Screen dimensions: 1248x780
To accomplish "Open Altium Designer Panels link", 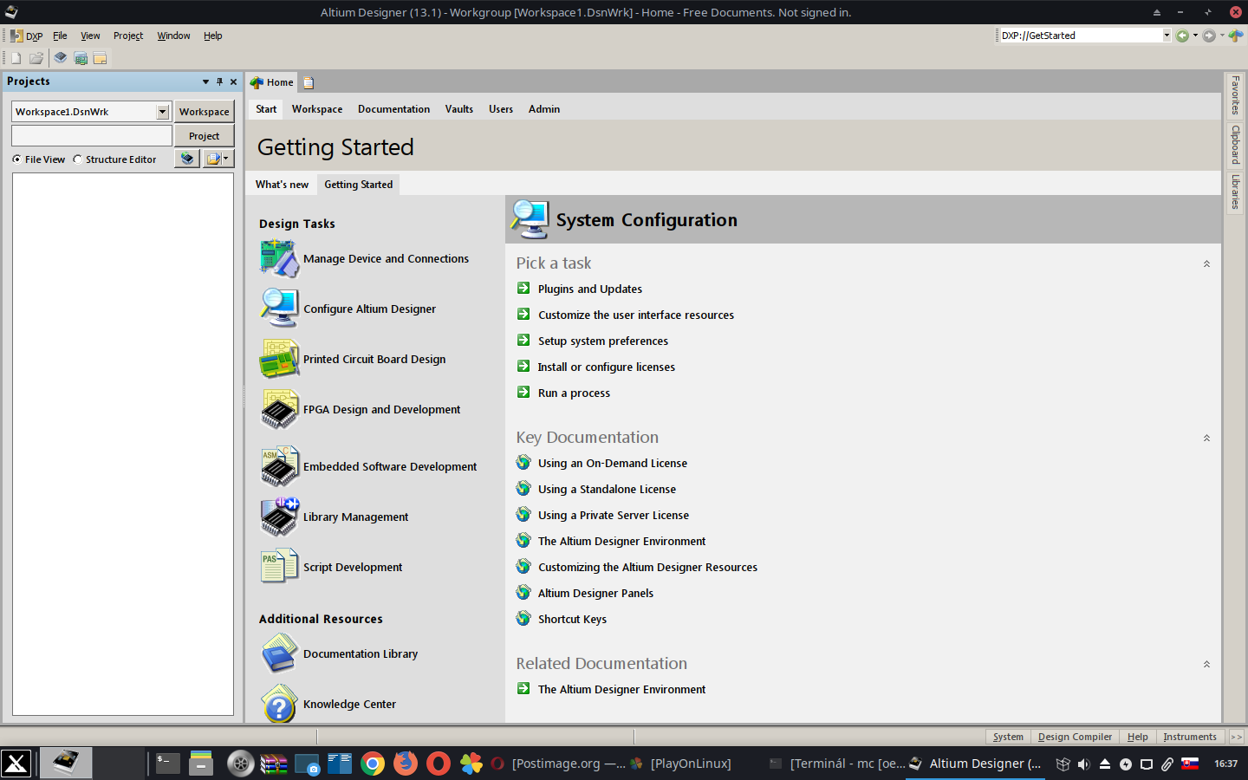I will tap(596, 594).
